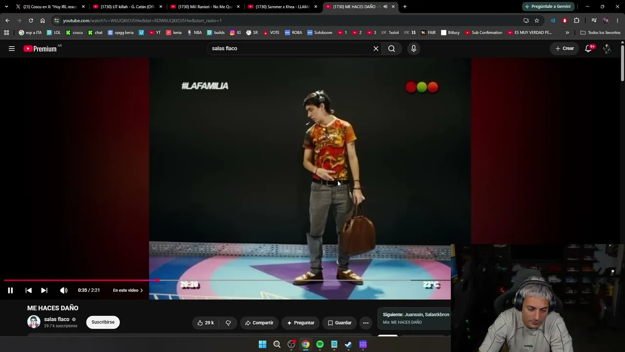Image resolution: width=625 pixels, height=352 pixels.
Task: Open the Windows Start menu
Action: [262, 344]
